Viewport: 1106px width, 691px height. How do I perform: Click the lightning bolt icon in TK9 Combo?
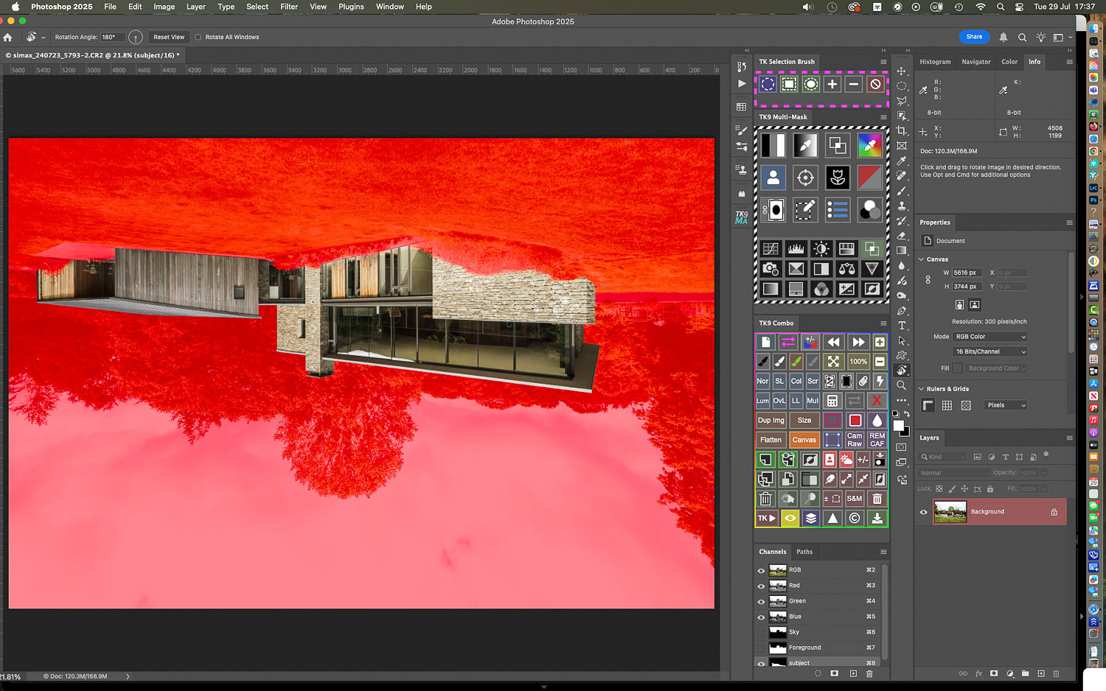(880, 381)
